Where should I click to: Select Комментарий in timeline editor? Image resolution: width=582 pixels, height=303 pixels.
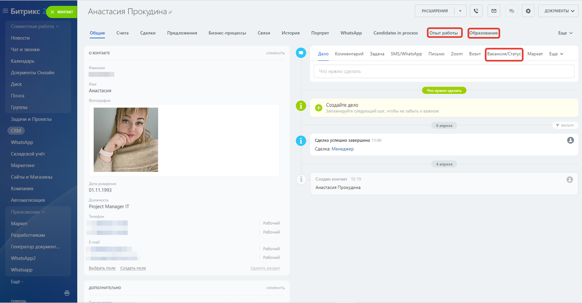[349, 54]
